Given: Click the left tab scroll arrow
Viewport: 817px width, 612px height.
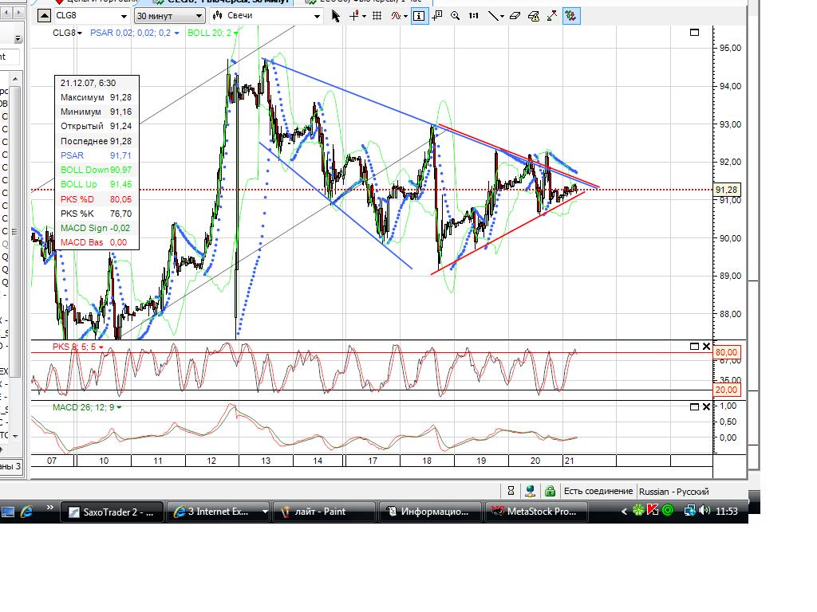Looking at the screenshot, I should tap(6, 11).
